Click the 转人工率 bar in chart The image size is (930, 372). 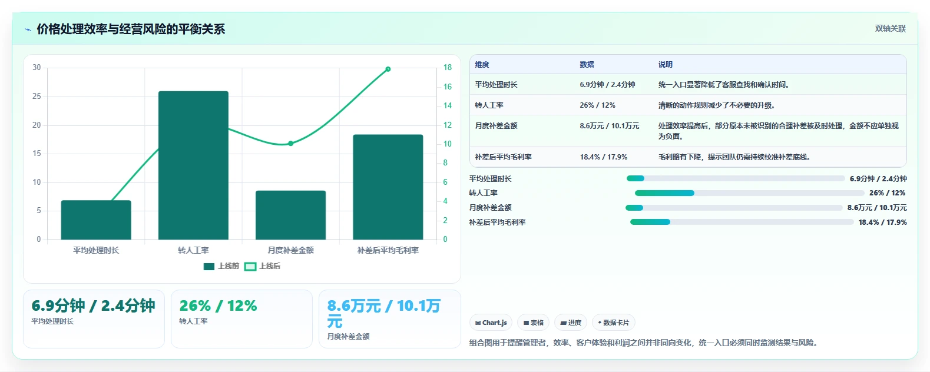(x=193, y=165)
